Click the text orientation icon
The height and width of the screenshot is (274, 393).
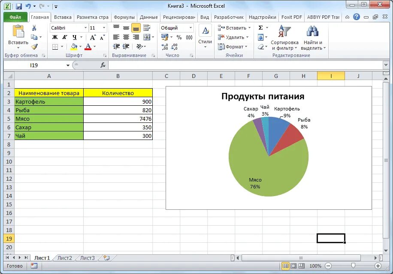(x=139, y=47)
